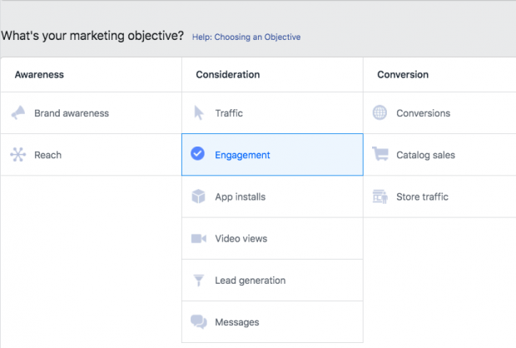Click the Conversion column header
The width and height of the screenshot is (516, 348).
(x=403, y=75)
